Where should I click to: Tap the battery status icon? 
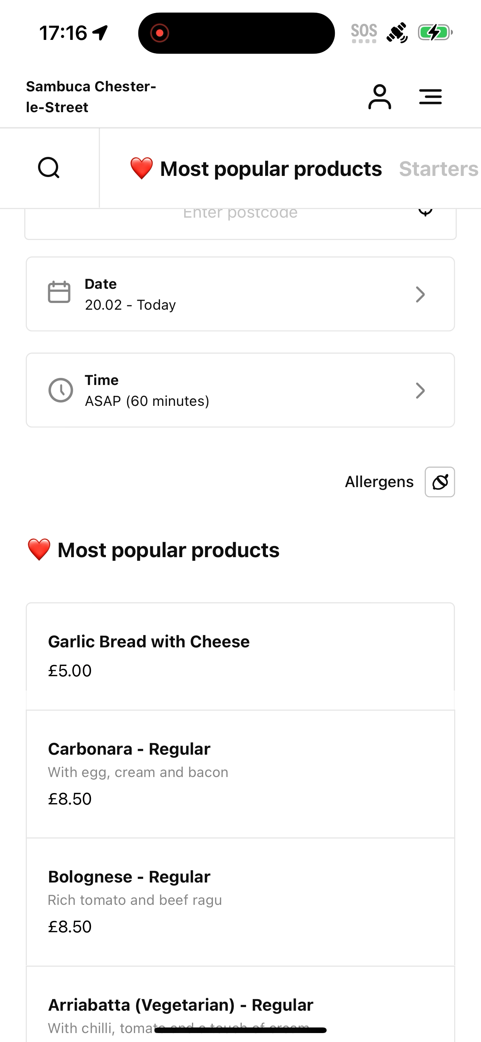435,33
